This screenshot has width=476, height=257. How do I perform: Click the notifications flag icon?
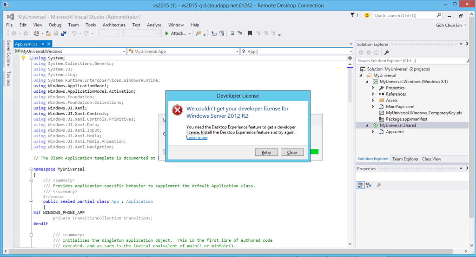click(352, 15)
